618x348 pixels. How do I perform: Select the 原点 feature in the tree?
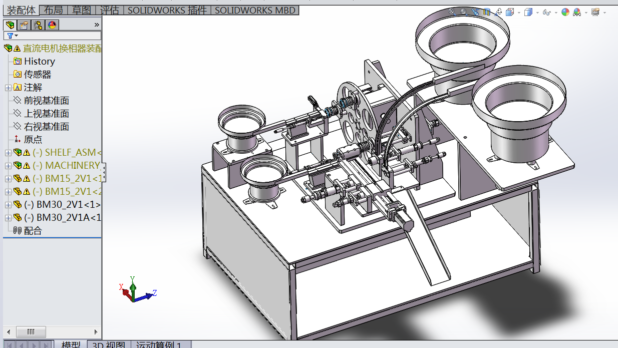33,139
